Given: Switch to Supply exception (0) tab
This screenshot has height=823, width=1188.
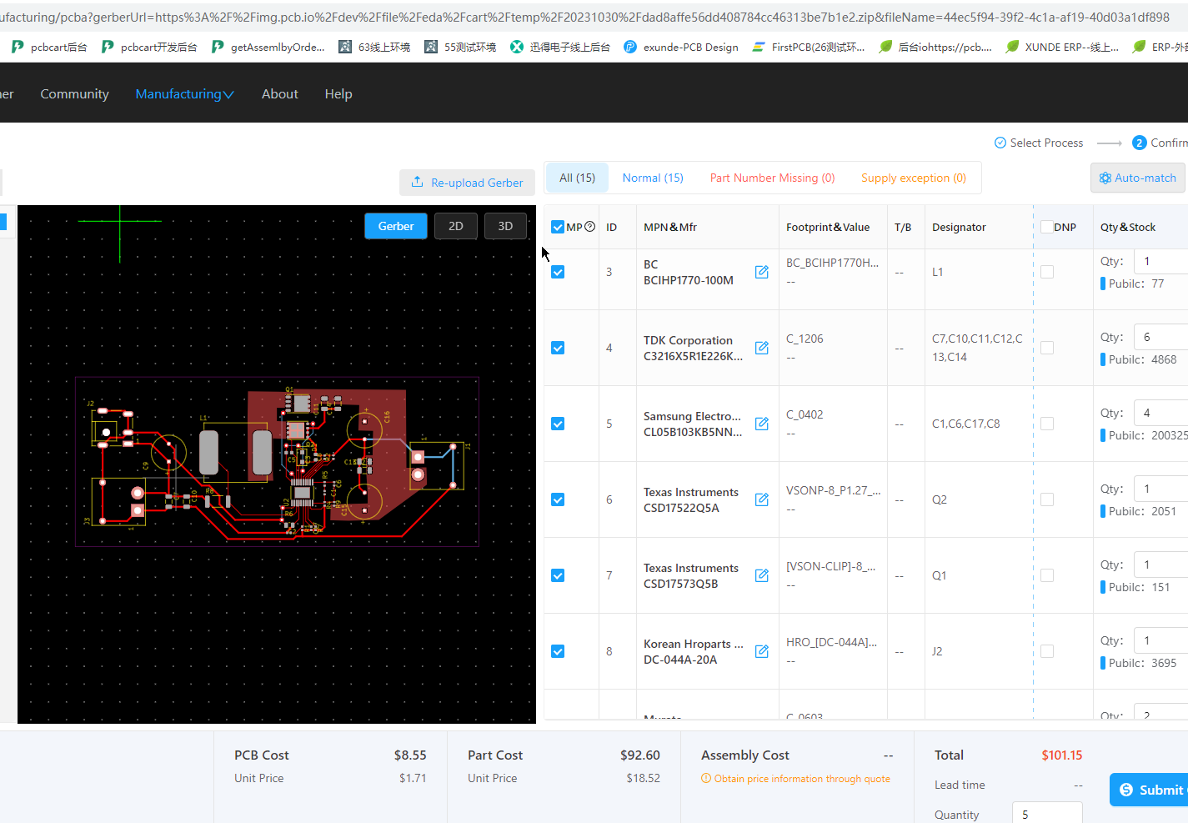Looking at the screenshot, I should pyautogui.click(x=914, y=178).
